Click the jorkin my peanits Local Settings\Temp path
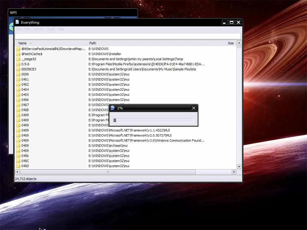This screenshot has width=307, height=230. 136,59
